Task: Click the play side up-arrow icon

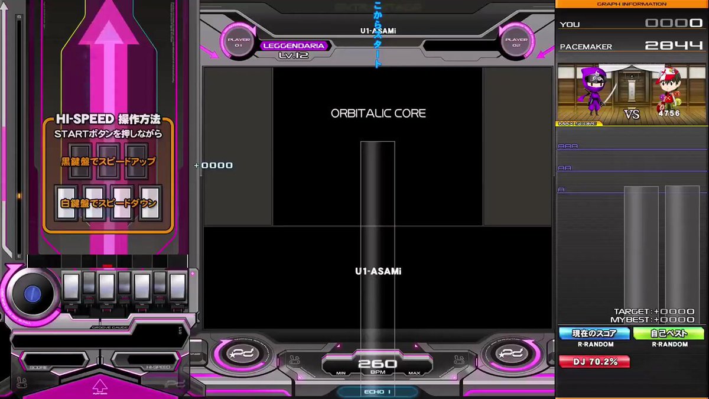Action: pyautogui.click(x=100, y=387)
